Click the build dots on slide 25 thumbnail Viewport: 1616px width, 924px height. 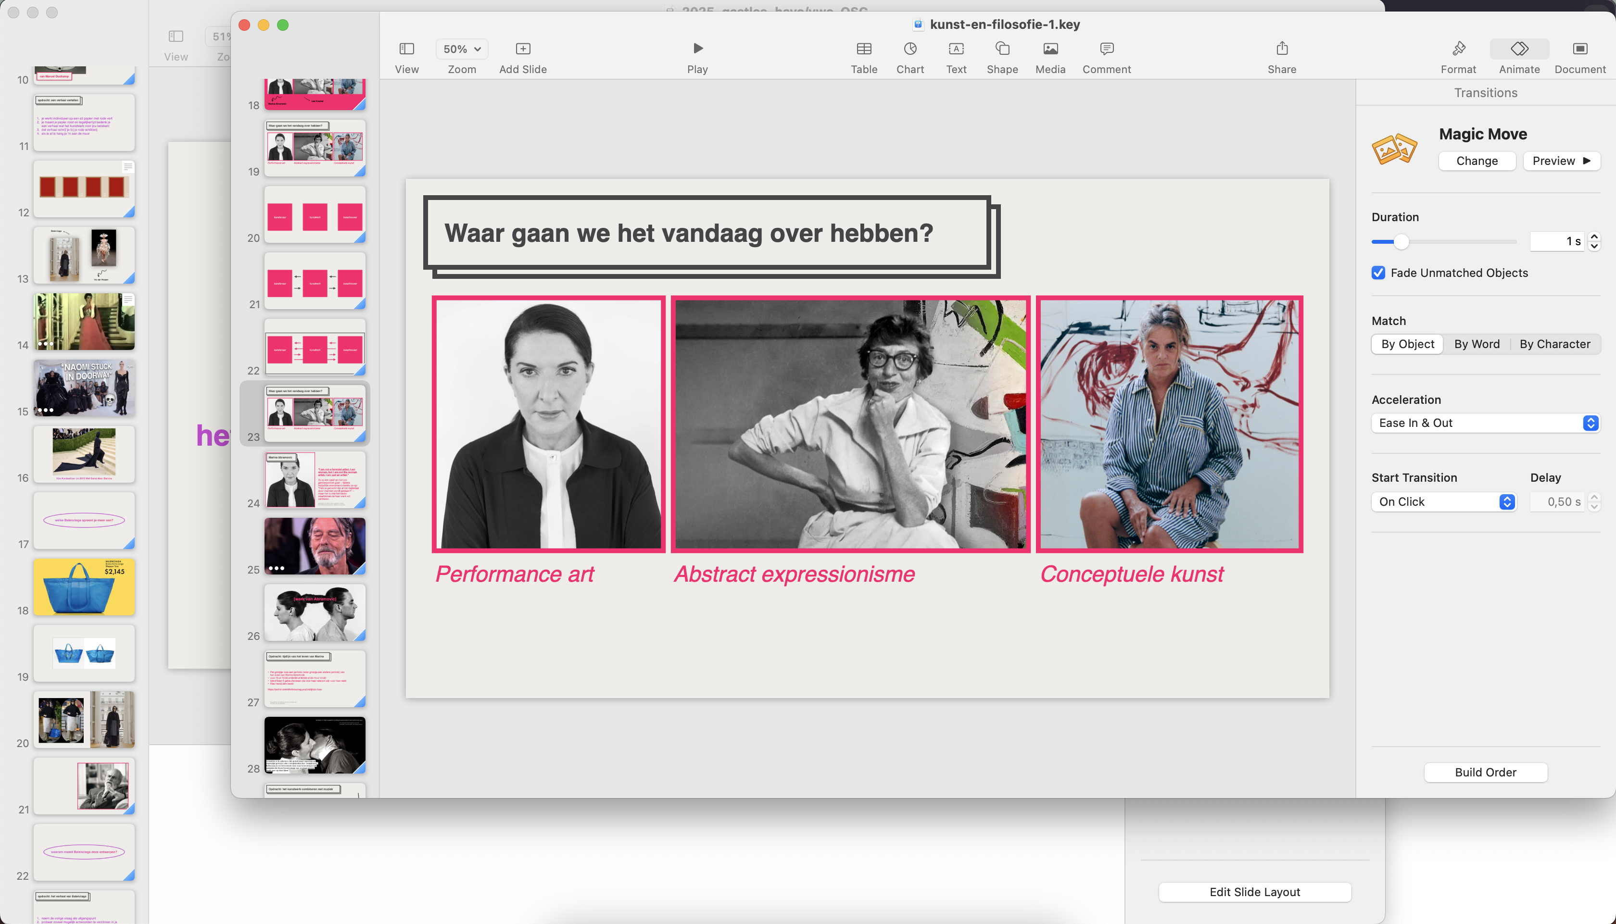point(276,568)
